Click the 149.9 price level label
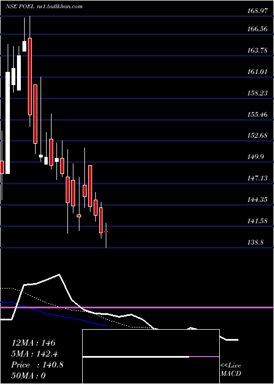The width and height of the screenshot is (274, 384). tap(256, 157)
